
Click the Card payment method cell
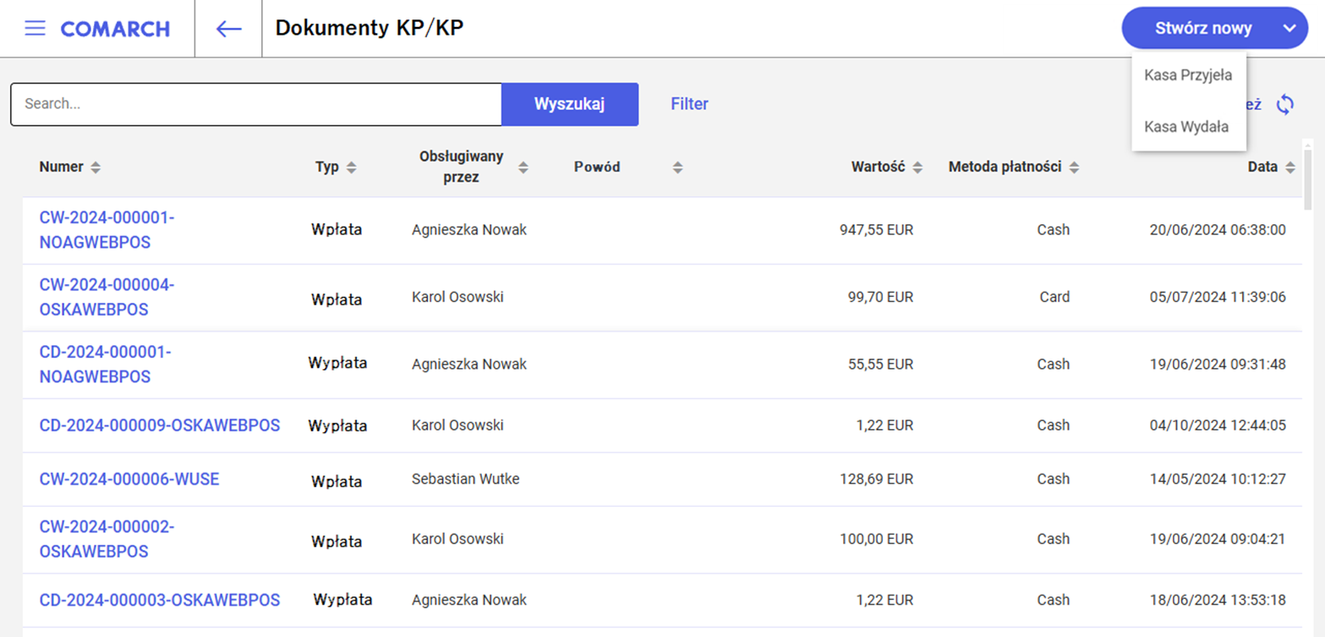coord(1054,298)
